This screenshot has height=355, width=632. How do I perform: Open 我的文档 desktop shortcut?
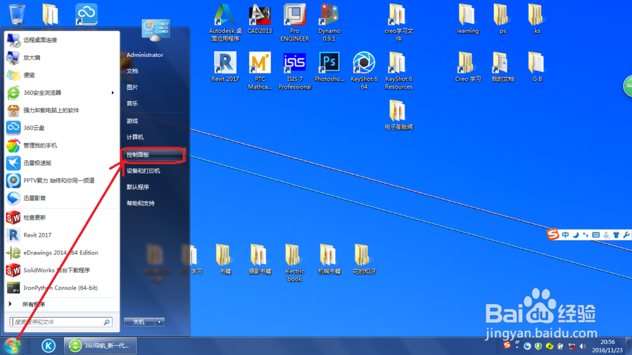click(x=502, y=67)
